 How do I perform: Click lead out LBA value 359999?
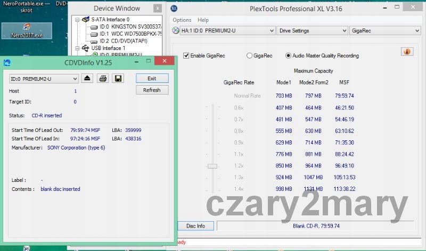[x=133, y=130]
